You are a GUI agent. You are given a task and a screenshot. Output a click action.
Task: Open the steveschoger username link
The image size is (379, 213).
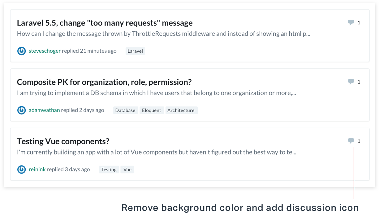click(45, 51)
